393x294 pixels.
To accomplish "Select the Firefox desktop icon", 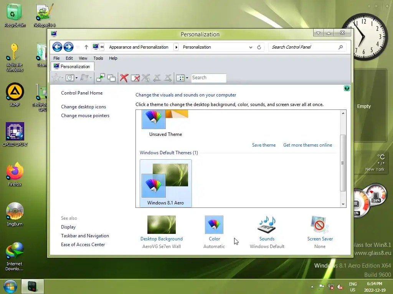I will pyautogui.click(x=15, y=174).
